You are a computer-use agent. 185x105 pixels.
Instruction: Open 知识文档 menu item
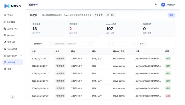click(13, 42)
